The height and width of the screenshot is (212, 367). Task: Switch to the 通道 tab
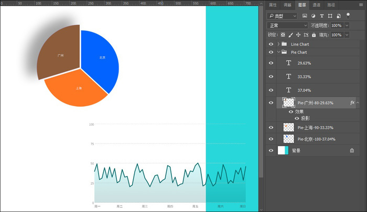317,5
